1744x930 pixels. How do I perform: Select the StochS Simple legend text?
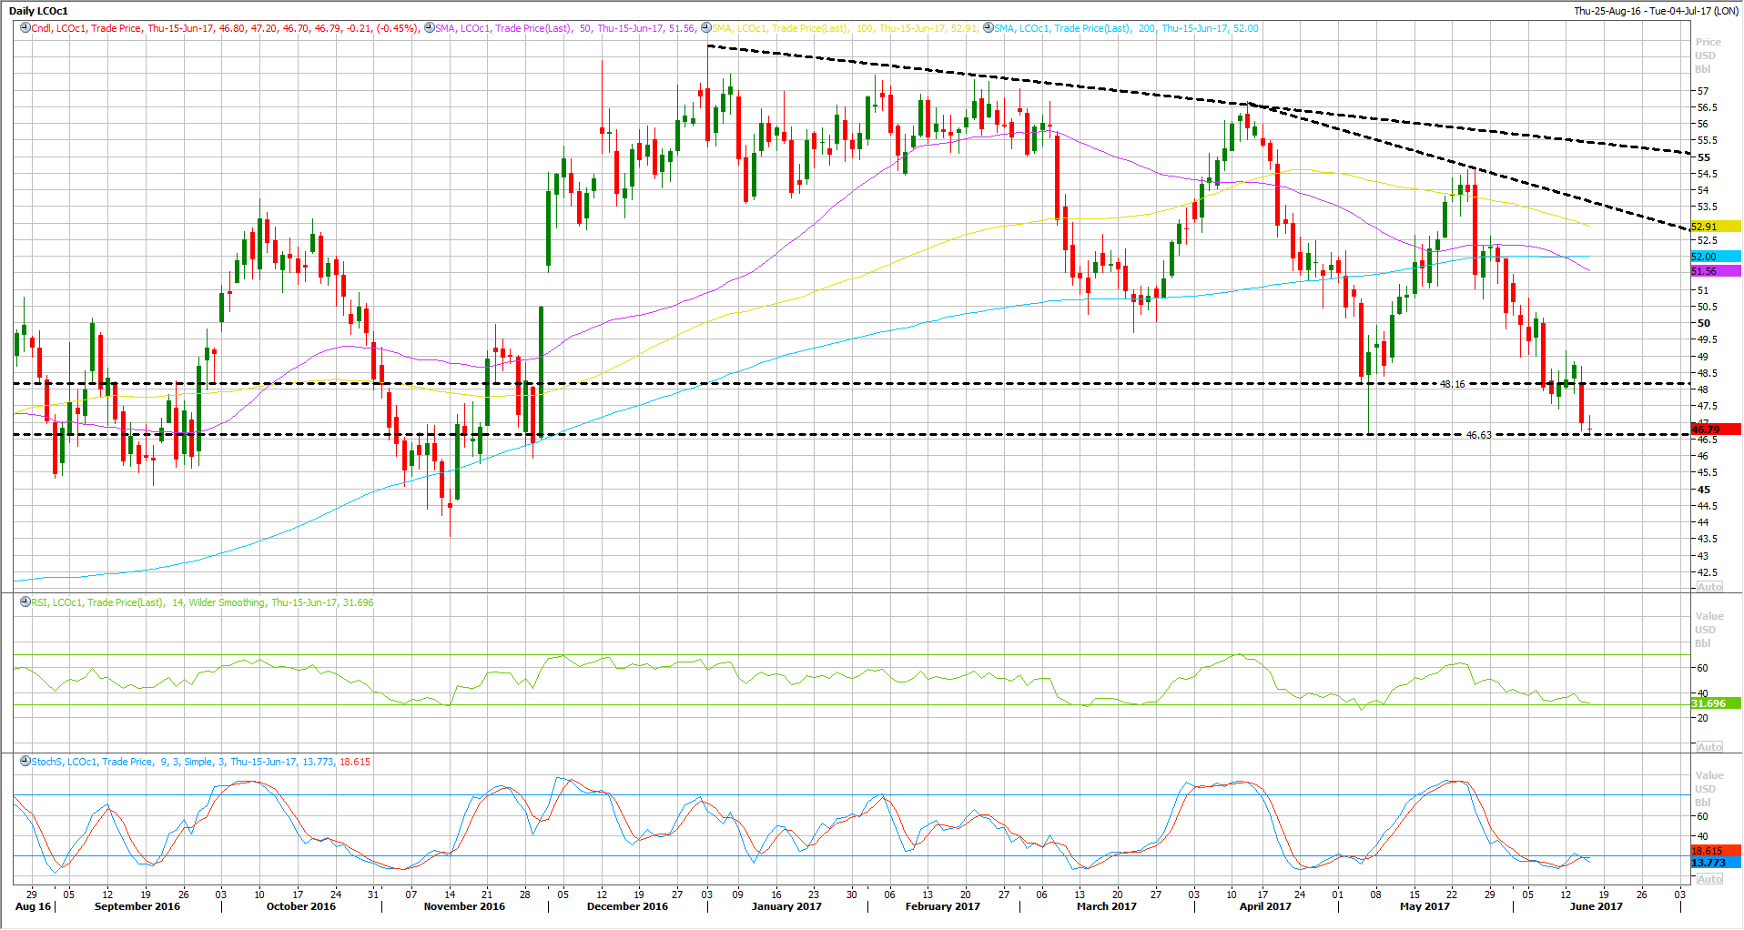coord(200,762)
